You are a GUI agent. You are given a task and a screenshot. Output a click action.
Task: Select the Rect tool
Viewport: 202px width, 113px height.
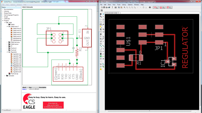coord(101,54)
